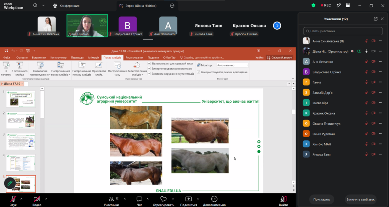Toggle Використовувати хронометраж checkbox
The width and height of the screenshot is (389, 207).
pos(149,69)
